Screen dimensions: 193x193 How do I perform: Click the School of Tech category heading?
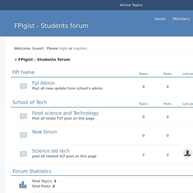tap(29, 102)
